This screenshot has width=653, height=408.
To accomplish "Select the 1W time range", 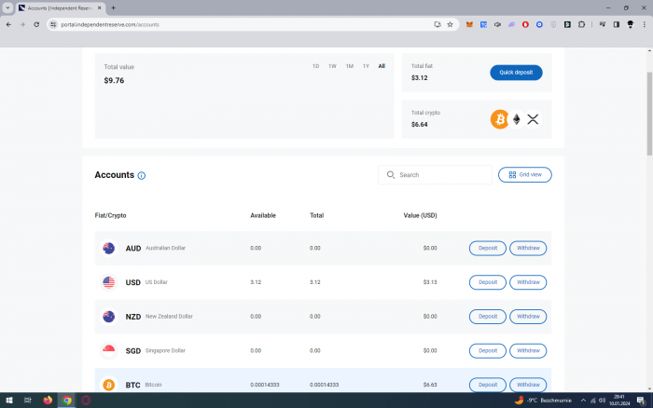I will click(332, 66).
